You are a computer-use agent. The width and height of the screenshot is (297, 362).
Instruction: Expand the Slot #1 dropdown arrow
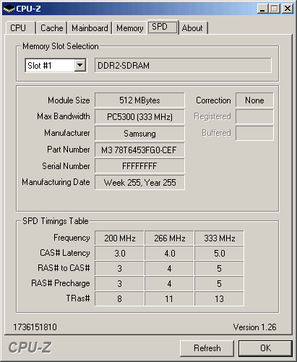80,65
